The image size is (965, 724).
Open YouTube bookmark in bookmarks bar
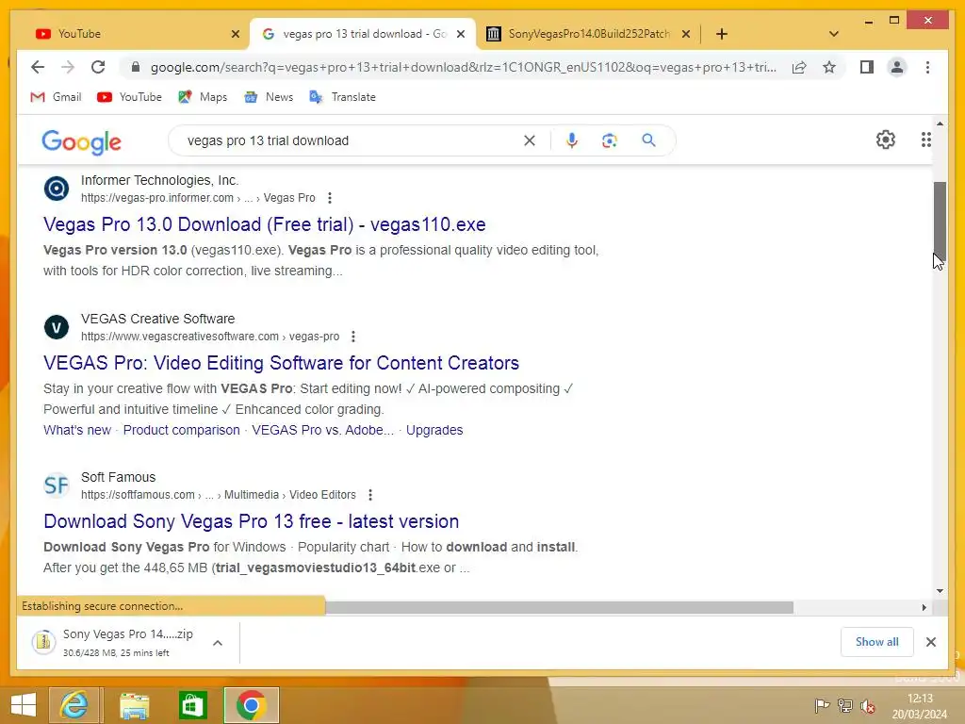pyautogui.click(x=129, y=97)
